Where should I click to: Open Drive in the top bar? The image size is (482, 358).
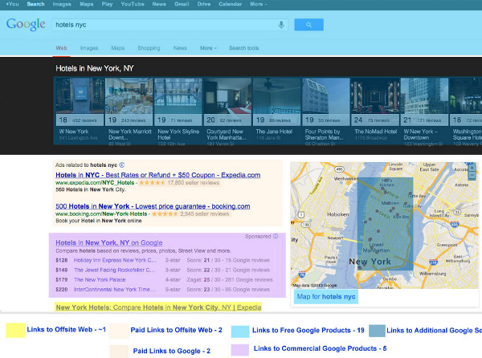204,4
